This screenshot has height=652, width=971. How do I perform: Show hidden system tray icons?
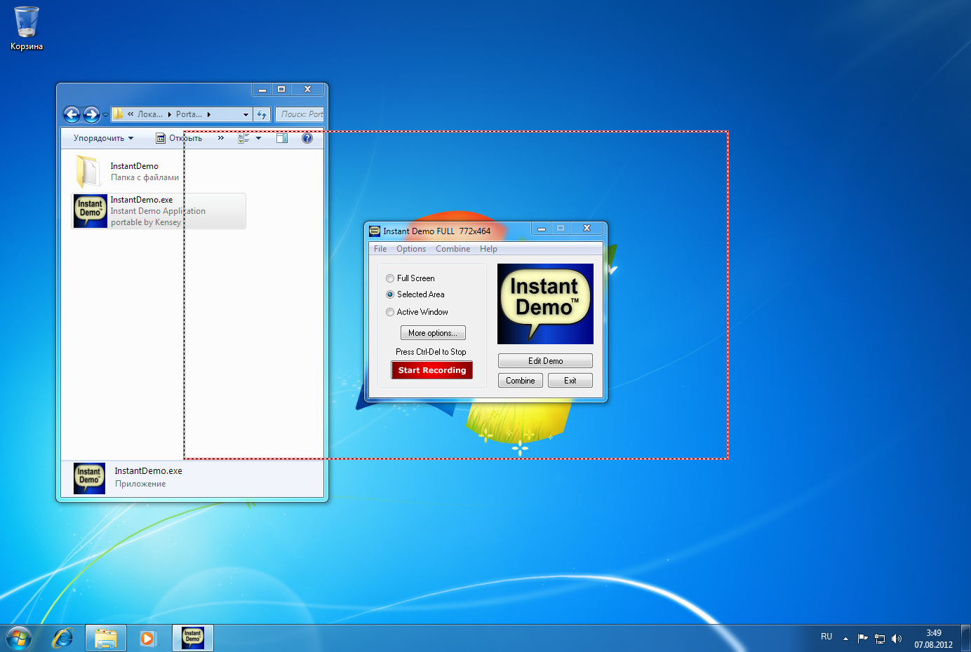click(x=845, y=638)
